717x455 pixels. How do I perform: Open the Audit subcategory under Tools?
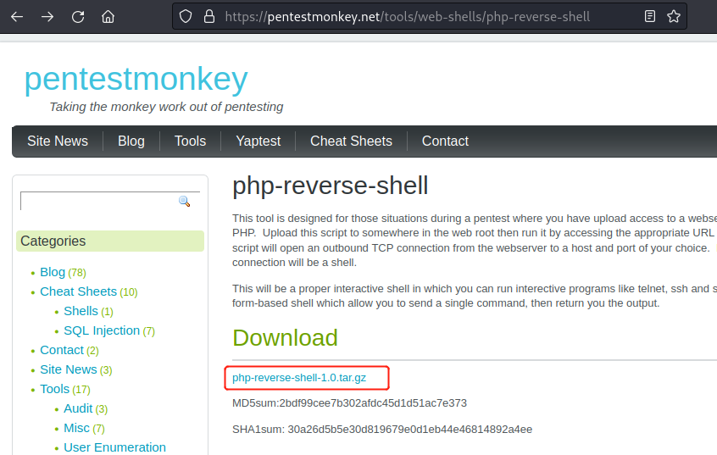pyautogui.click(x=78, y=408)
